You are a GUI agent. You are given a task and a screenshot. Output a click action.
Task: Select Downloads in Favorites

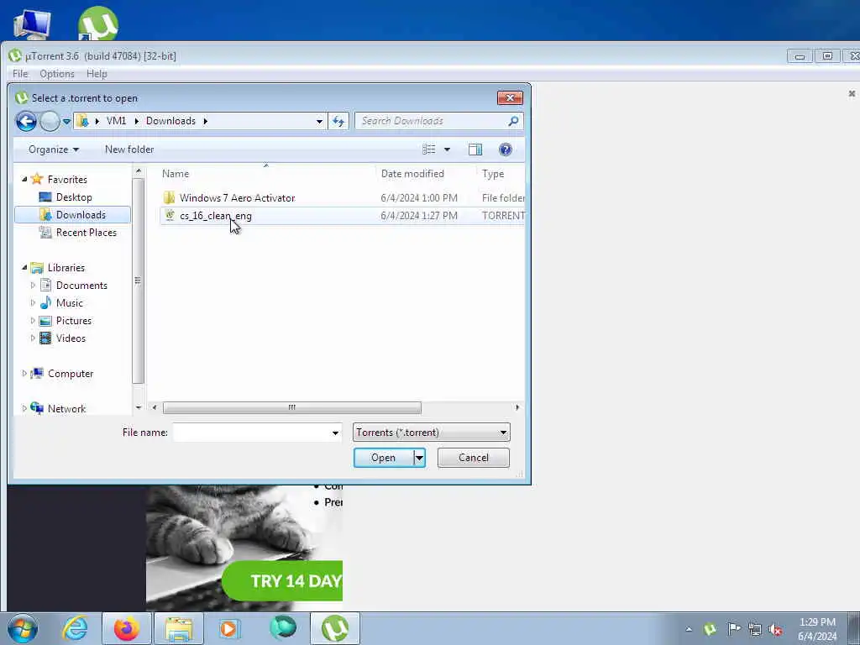point(72,214)
